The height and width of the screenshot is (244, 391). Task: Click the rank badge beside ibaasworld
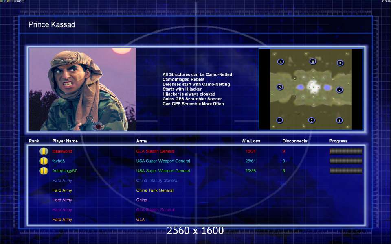tap(44, 151)
